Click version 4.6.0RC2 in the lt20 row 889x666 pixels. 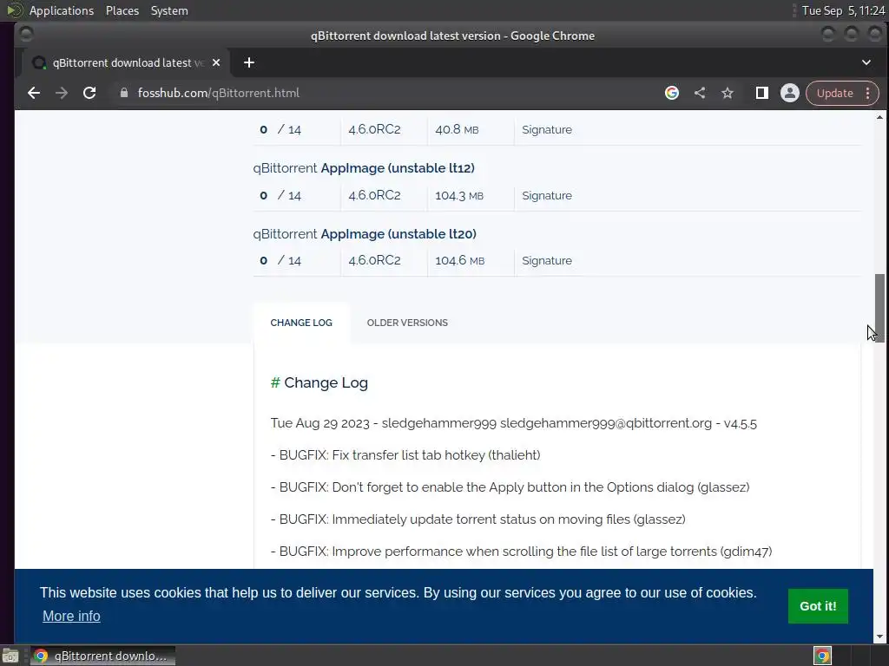pos(374,260)
